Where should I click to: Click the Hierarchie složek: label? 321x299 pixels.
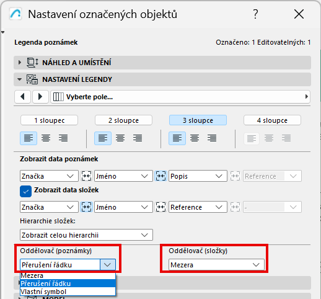(x=48, y=221)
